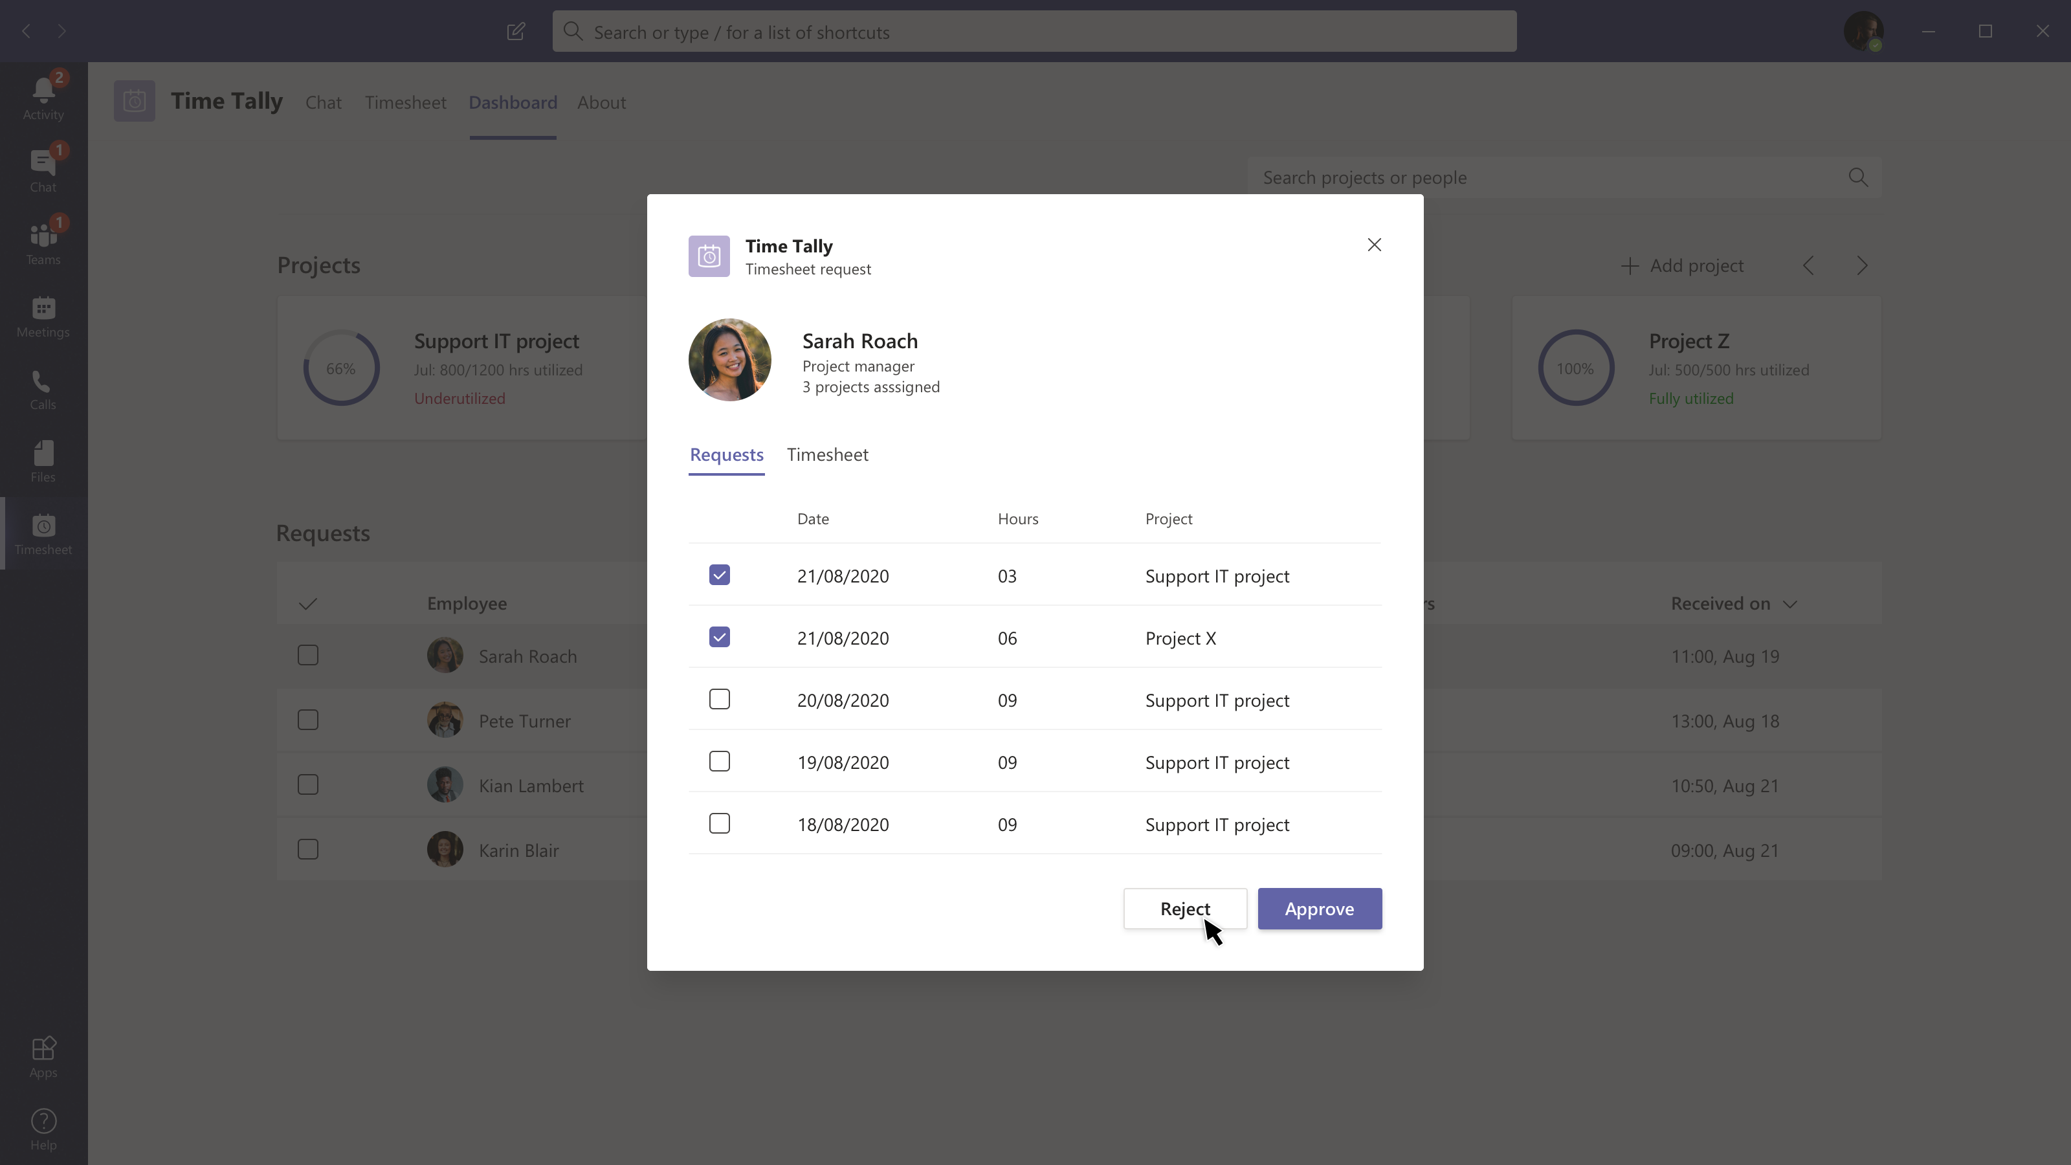The width and height of the screenshot is (2071, 1165).
Task: Click the Time Tally icon in the dialog
Action: pyautogui.click(x=709, y=256)
